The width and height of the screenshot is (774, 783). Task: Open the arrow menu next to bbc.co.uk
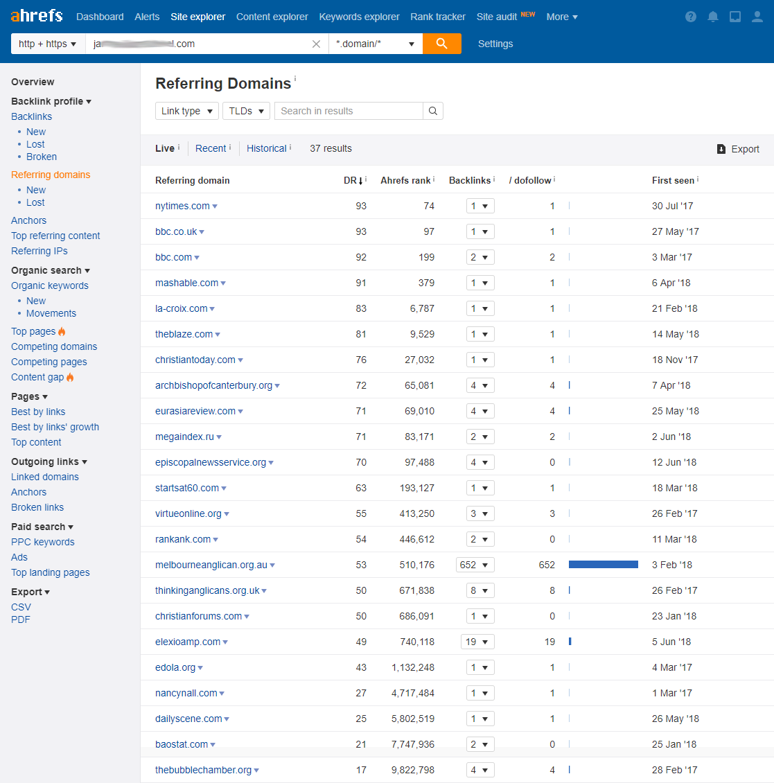(x=202, y=232)
